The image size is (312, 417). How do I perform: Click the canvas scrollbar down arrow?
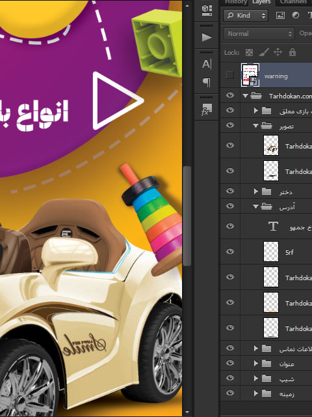click(x=187, y=412)
